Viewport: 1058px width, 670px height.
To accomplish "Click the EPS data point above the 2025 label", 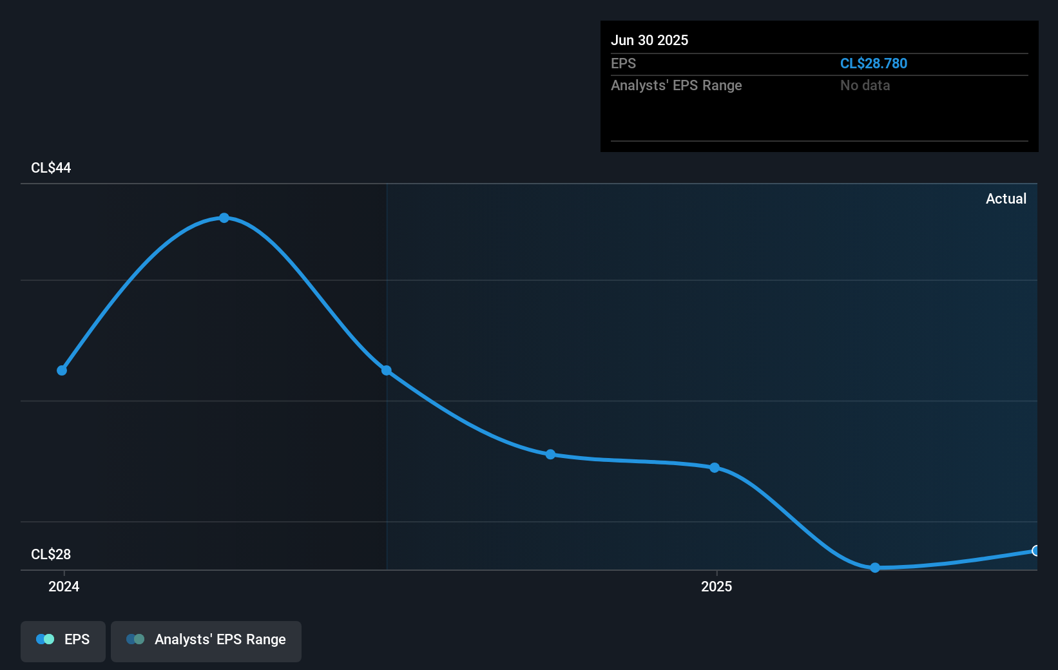I will (715, 468).
